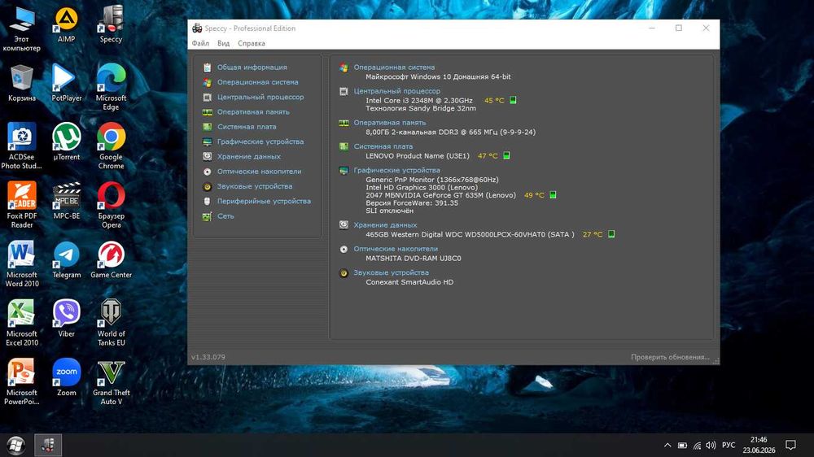Open Звуковые устройства summary heading
Viewport: 814px width, 457px height.
[391, 273]
